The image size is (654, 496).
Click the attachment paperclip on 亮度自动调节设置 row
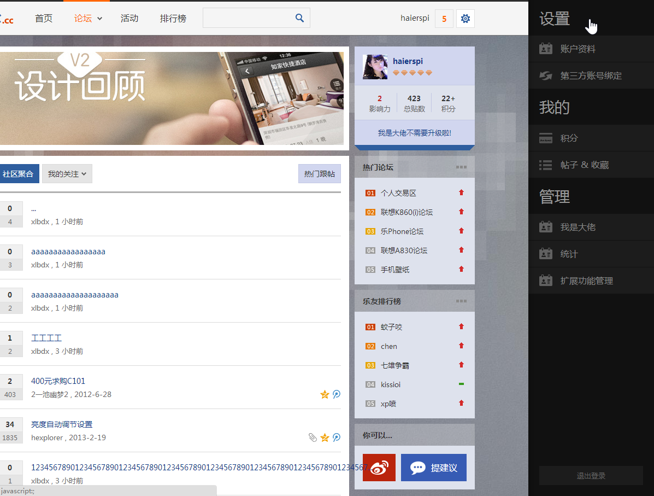tap(313, 437)
